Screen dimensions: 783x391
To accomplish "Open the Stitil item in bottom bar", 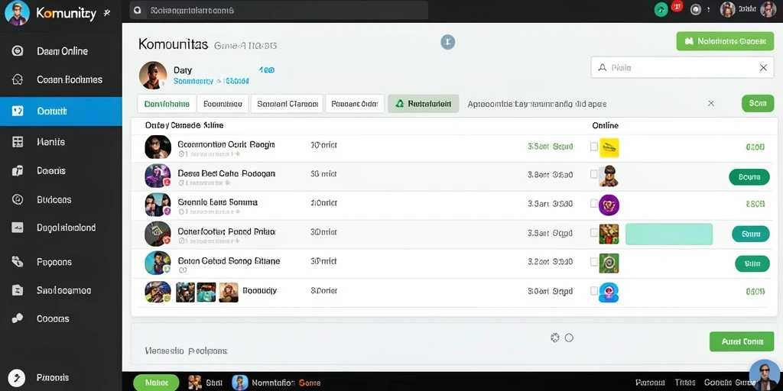I will click(205, 383).
